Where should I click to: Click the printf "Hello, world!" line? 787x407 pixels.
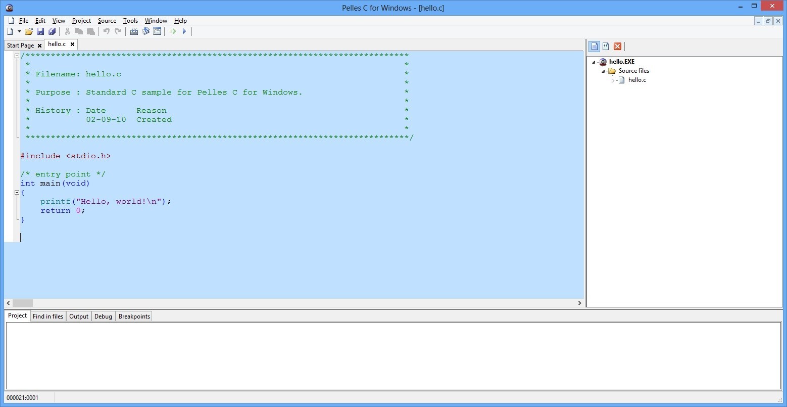(x=106, y=202)
